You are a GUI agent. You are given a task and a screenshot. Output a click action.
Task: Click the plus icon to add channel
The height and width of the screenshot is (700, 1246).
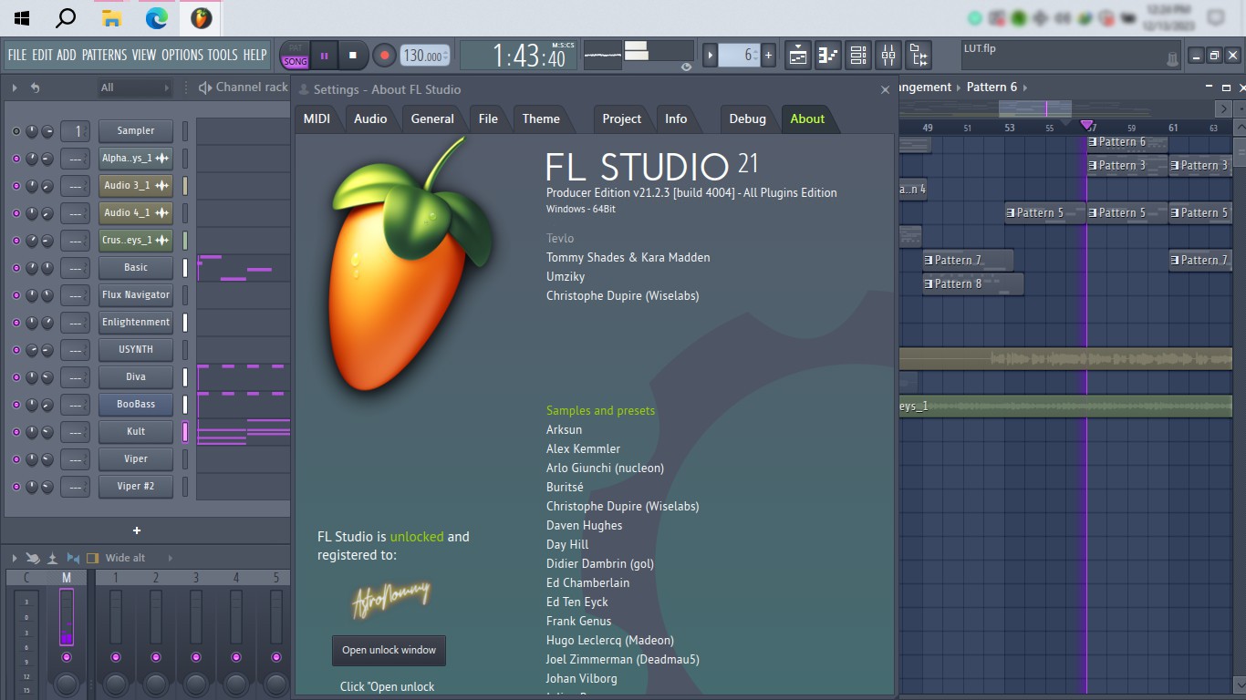pyautogui.click(x=137, y=530)
